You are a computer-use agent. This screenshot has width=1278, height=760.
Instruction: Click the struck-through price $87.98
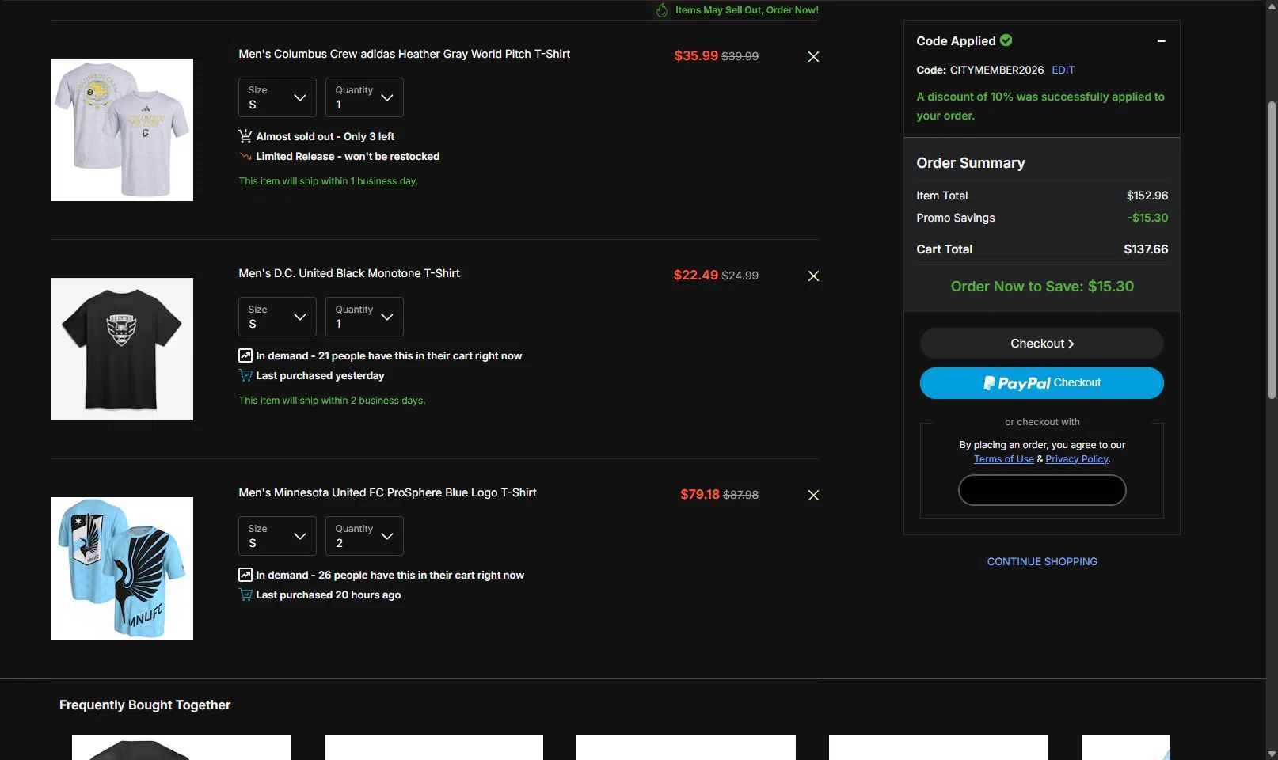(740, 495)
